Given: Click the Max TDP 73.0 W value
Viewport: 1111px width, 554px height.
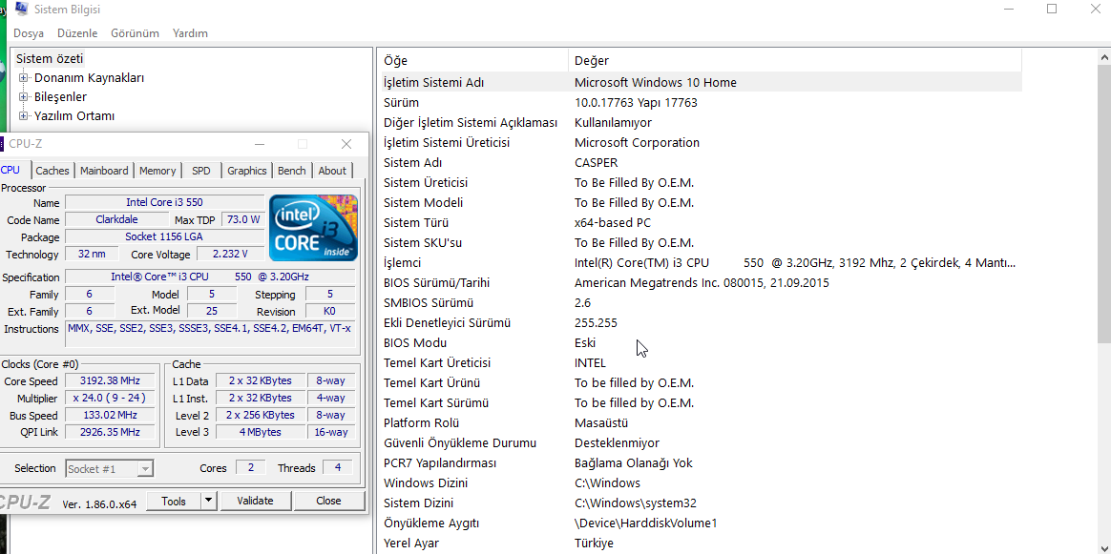Looking at the screenshot, I should (243, 219).
